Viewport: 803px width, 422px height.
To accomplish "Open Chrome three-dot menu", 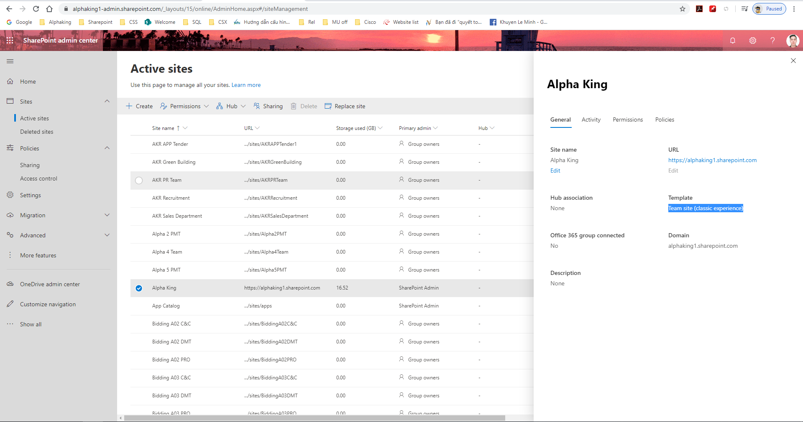I will [x=794, y=9].
